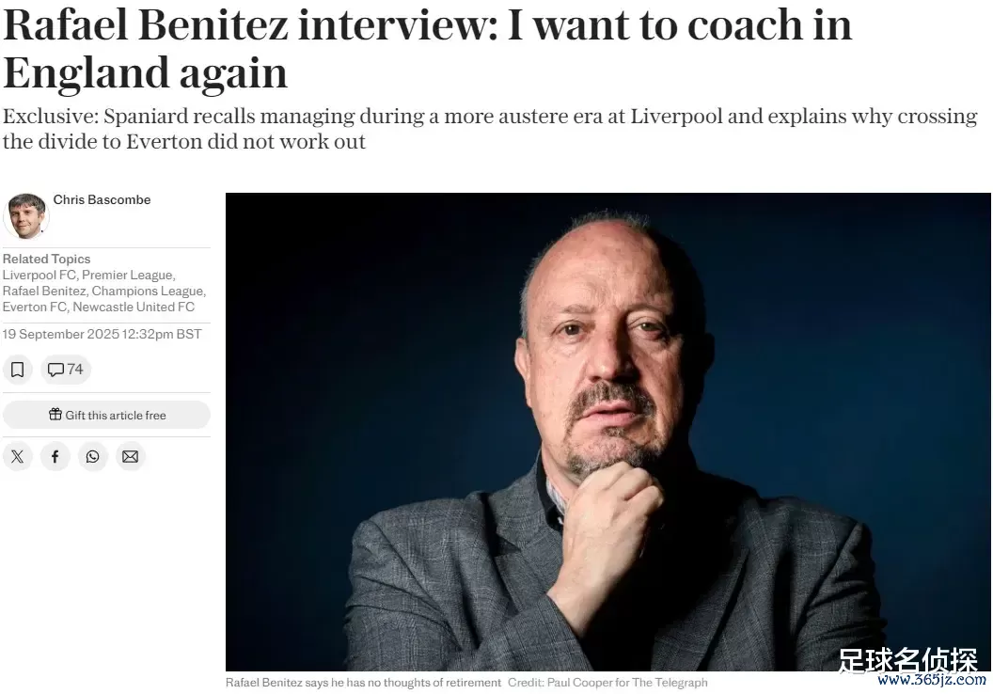Share the article by email envelope icon

click(131, 456)
